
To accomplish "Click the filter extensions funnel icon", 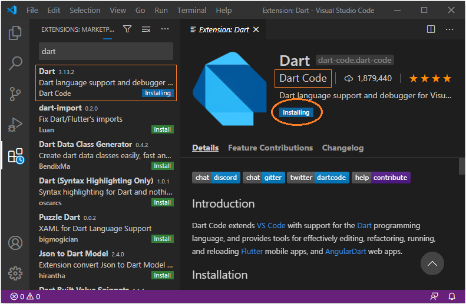I will [127, 29].
